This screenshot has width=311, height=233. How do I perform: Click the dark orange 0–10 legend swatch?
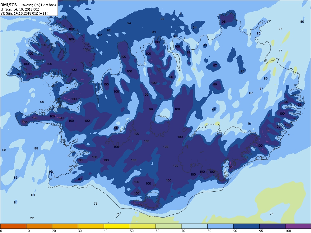[13, 226]
